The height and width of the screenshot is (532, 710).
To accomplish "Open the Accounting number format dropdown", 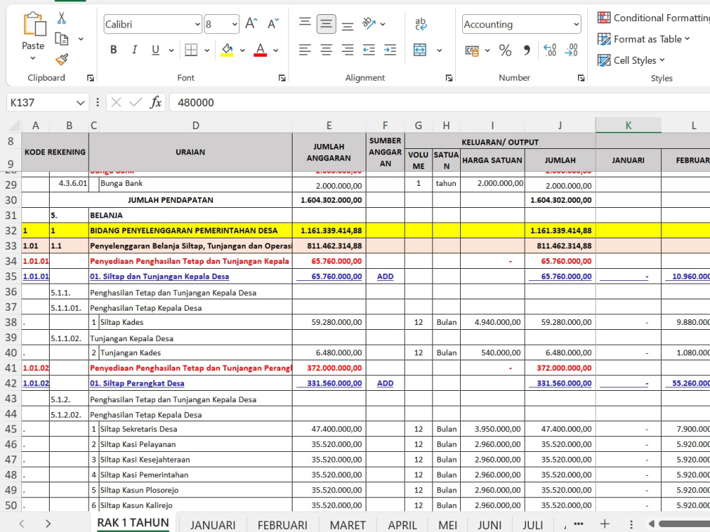I will (x=576, y=24).
